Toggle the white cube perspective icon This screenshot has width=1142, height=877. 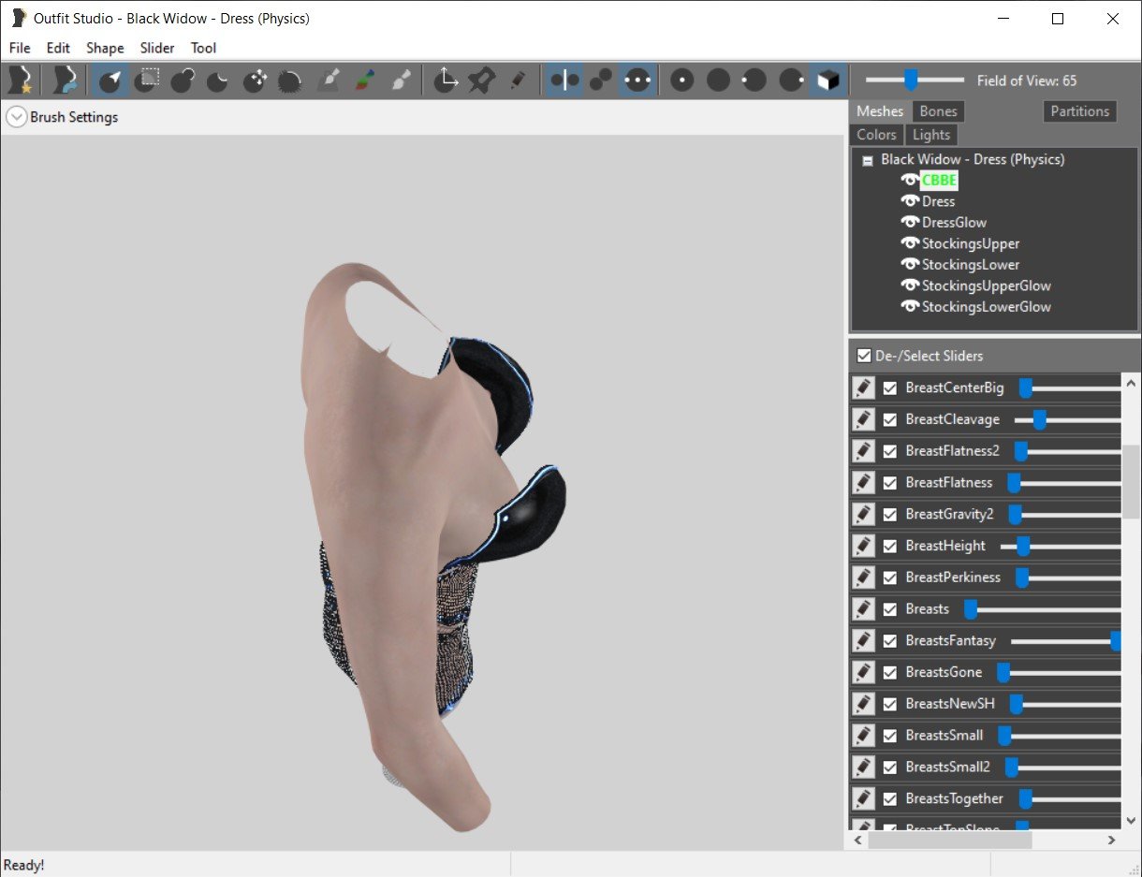(827, 81)
